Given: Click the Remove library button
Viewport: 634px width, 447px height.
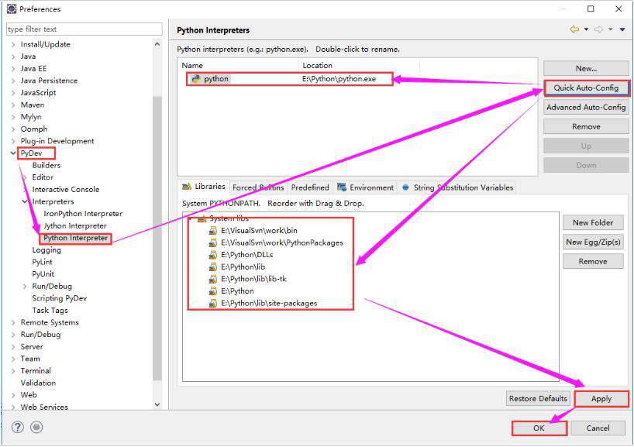Looking at the screenshot, I should [x=593, y=262].
